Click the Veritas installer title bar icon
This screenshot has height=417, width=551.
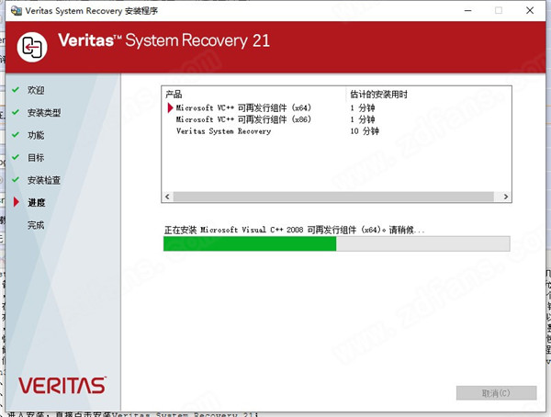17,10
